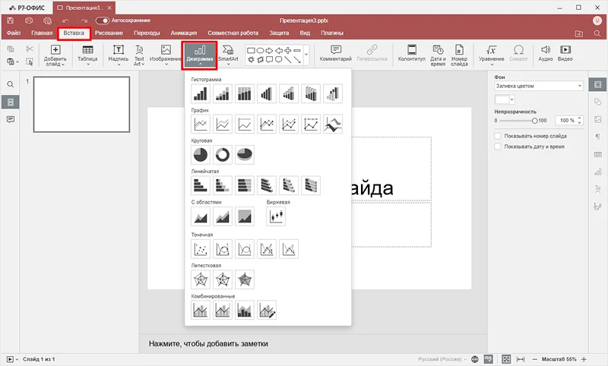The image size is (608, 366).
Task: Open the Файл menu
Action: pos(14,33)
